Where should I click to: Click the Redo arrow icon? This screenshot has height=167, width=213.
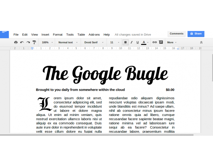(x=28, y=43)
